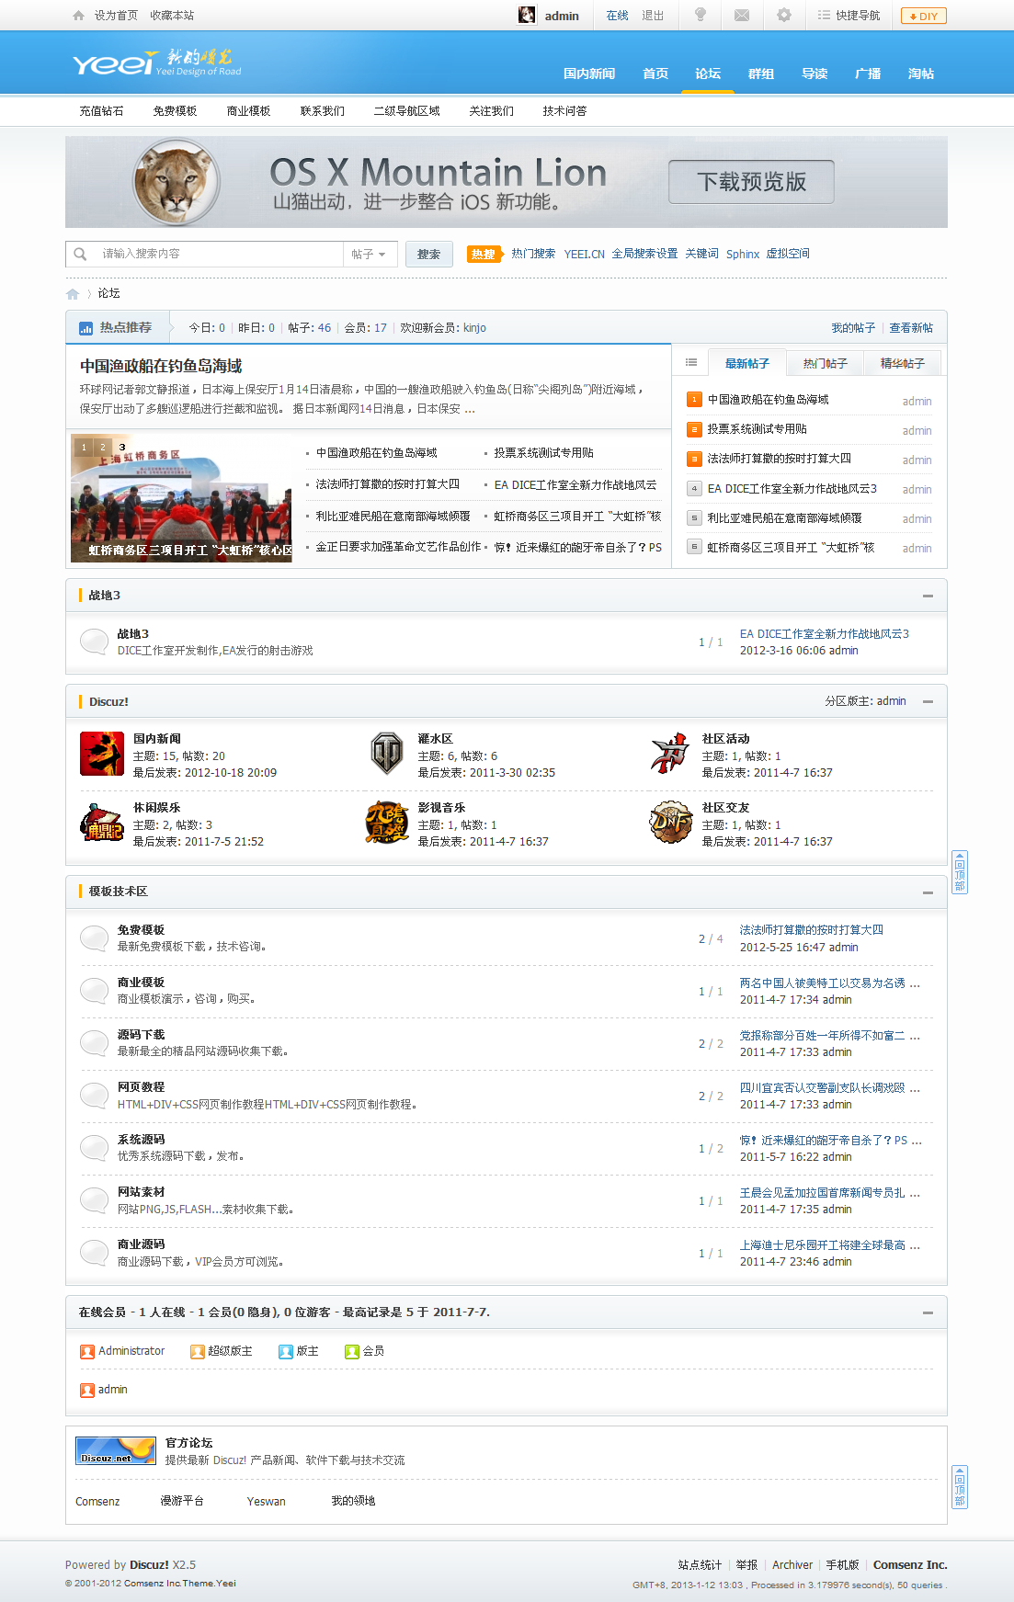This screenshot has height=1602, width=1014.
Task: Click the orange DIY button
Action: [923, 16]
